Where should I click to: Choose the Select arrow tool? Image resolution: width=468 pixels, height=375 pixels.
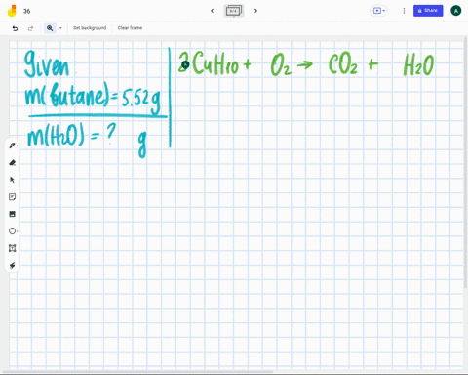point(13,180)
